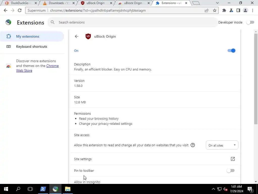The width and height of the screenshot is (258, 194).
Task: Open the browser three-dot menu
Action: click(252, 10)
